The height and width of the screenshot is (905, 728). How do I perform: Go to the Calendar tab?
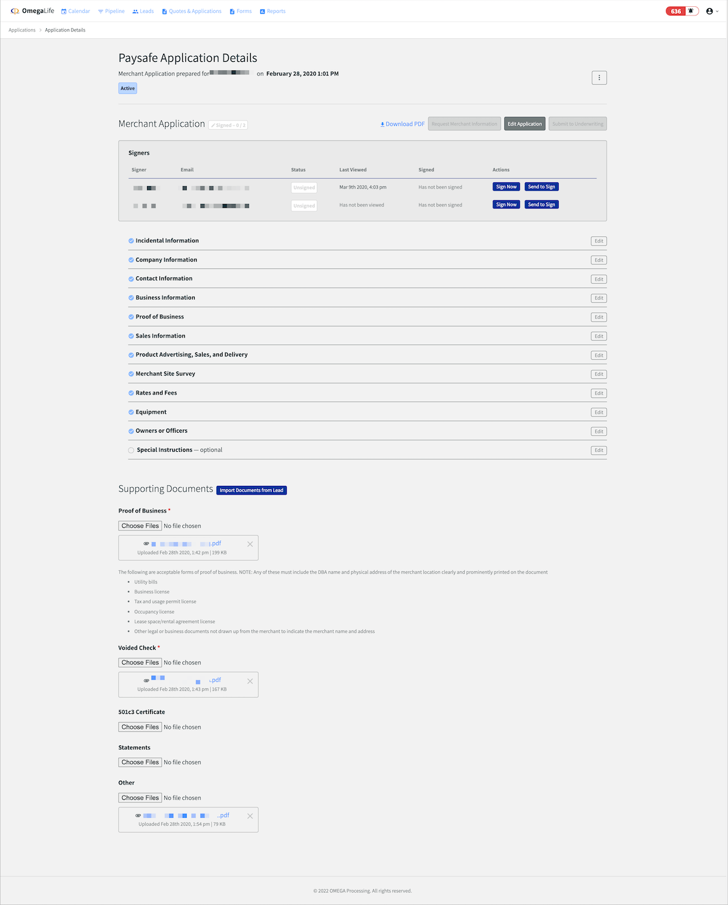point(75,11)
